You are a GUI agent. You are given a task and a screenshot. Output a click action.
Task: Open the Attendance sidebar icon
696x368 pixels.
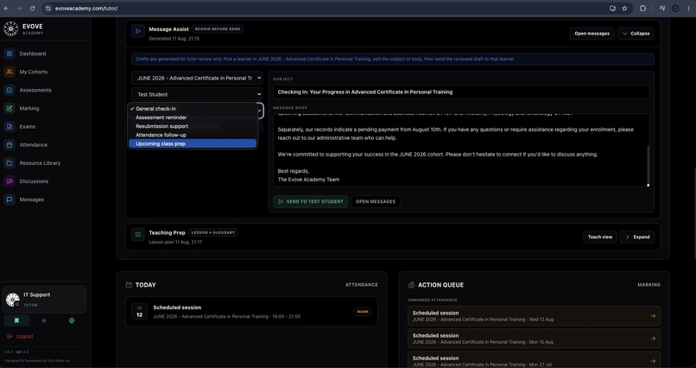(9, 145)
